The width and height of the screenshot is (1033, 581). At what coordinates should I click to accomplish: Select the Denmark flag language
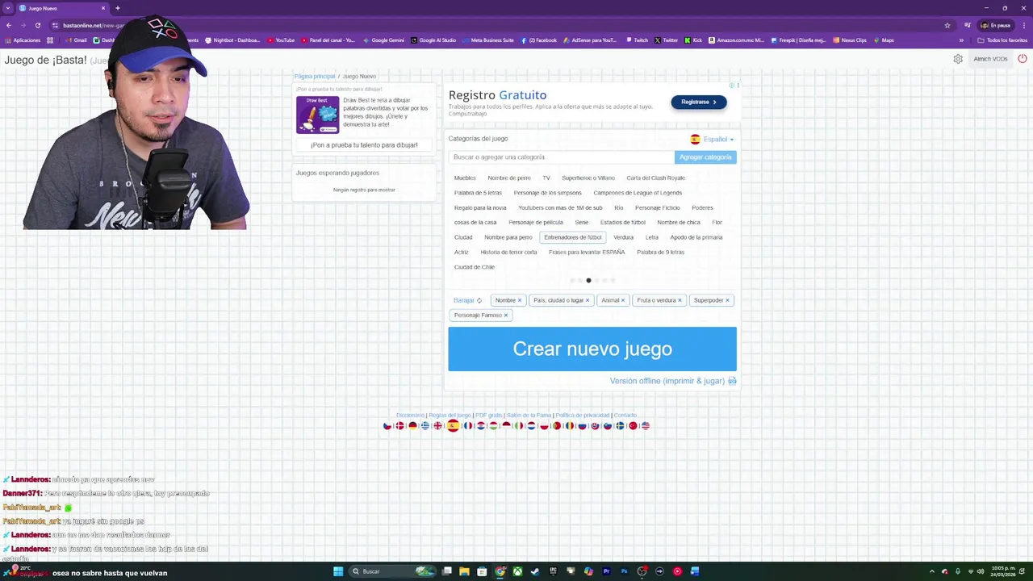point(400,426)
